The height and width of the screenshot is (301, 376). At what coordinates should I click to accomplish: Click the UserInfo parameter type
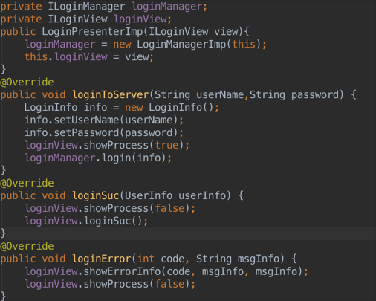[149, 195]
